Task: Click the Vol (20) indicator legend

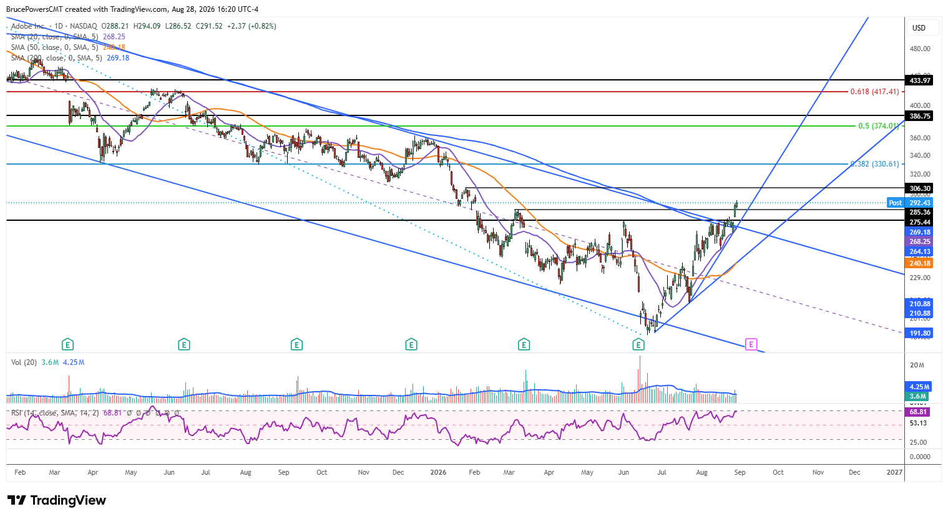Action: click(x=47, y=362)
